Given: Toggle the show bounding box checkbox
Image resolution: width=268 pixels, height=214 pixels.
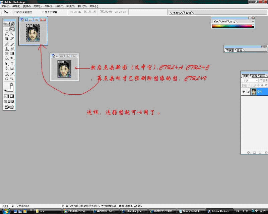Looking at the screenshot, I should coord(43,12).
